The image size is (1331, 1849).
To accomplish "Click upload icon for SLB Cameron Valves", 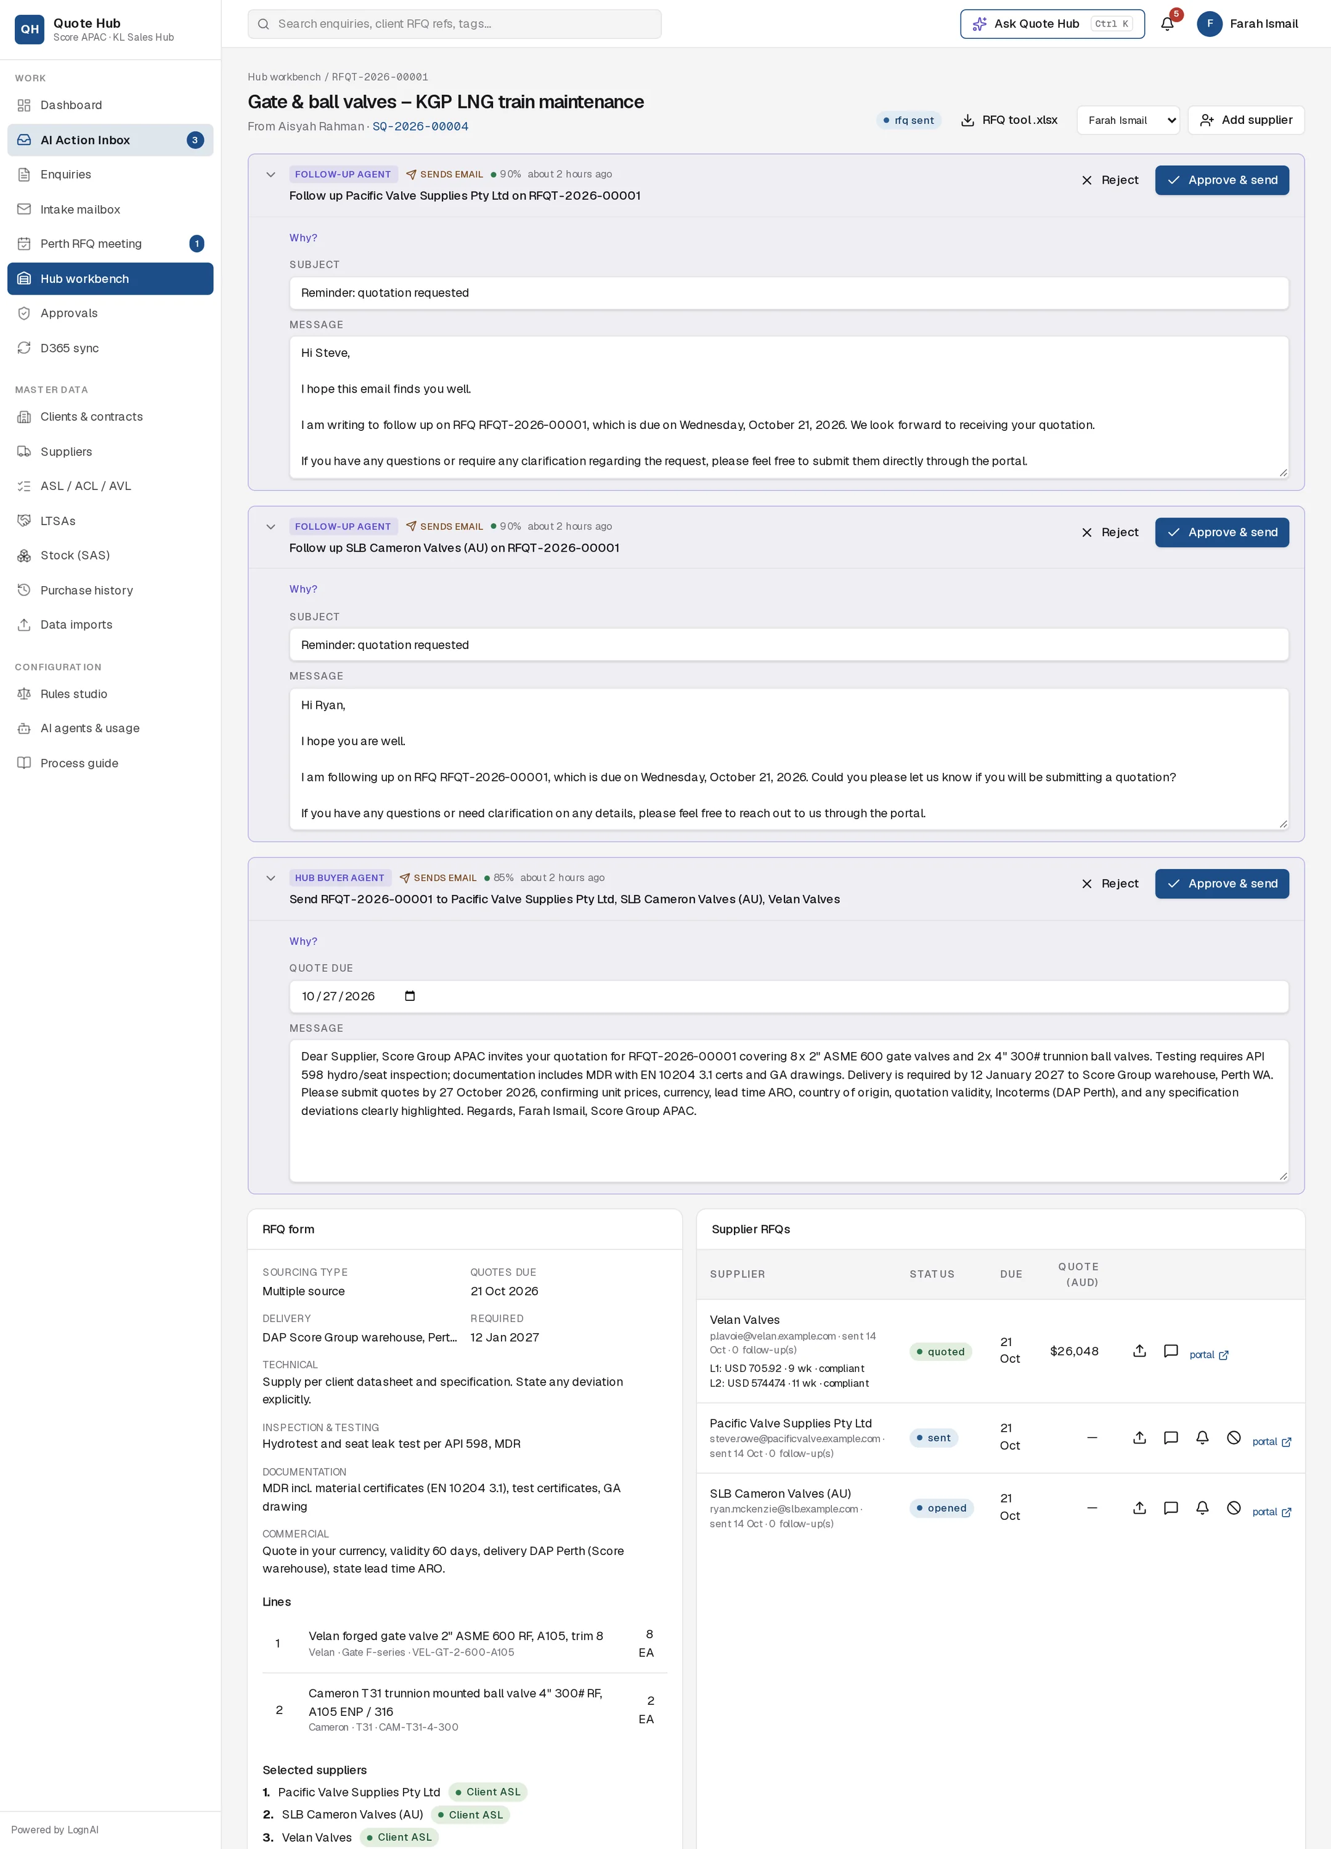I will (1139, 1508).
